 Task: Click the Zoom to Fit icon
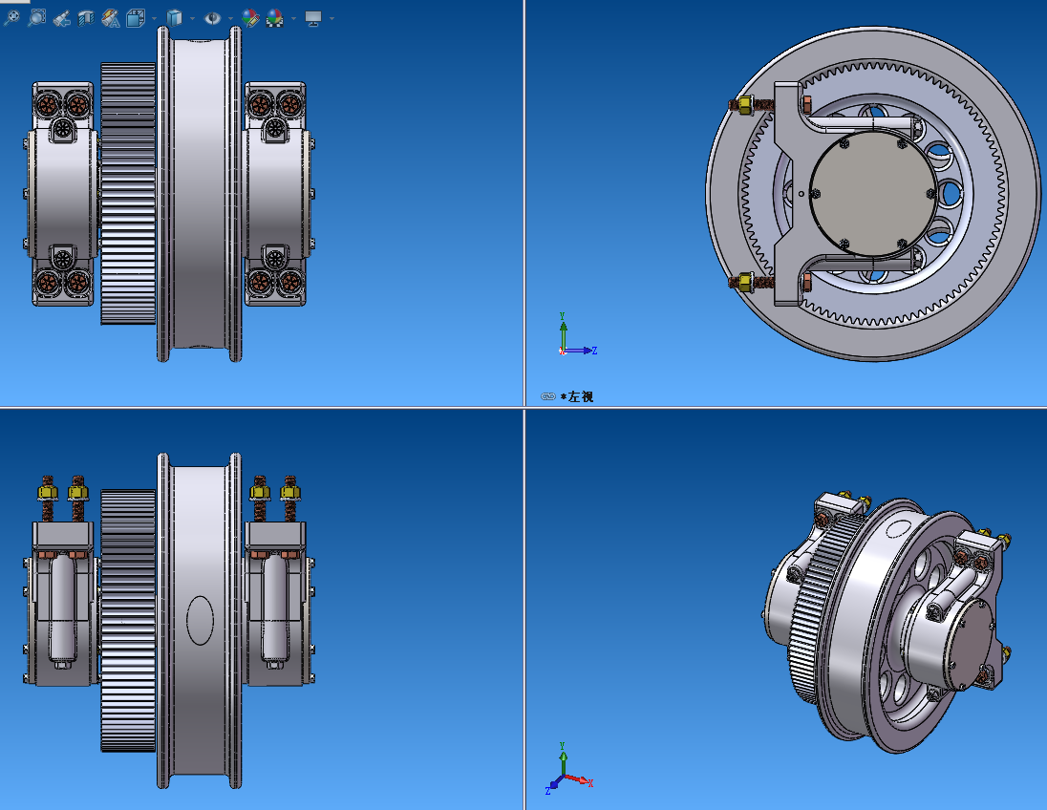pyautogui.click(x=12, y=18)
